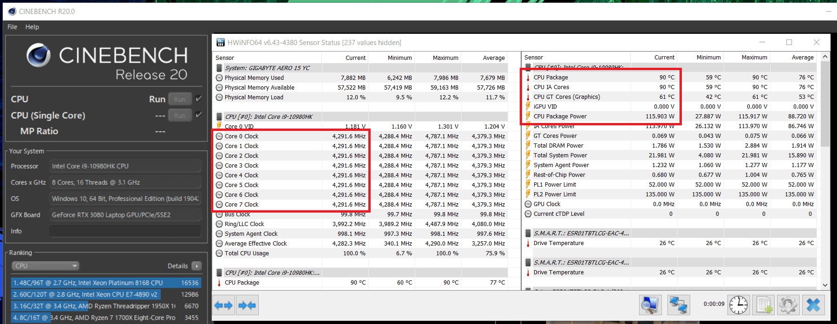Select the System Agent Power row
The image size is (837, 324).
point(670,165)
